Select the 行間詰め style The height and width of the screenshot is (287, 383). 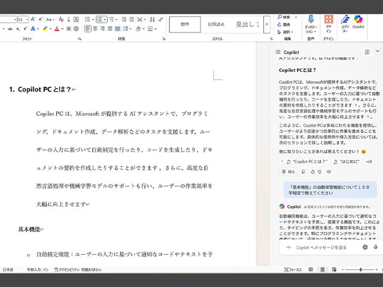[216, 24]
